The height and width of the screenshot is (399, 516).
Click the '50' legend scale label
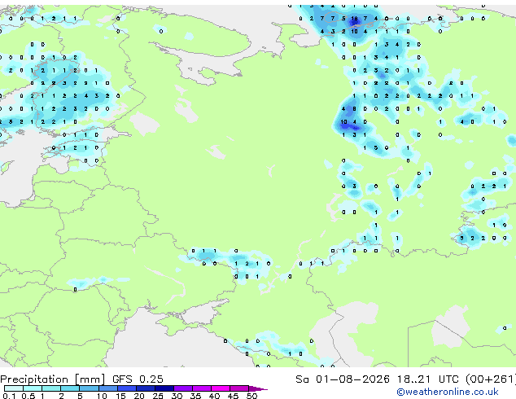pyautogui.click(x=252, y=396)
